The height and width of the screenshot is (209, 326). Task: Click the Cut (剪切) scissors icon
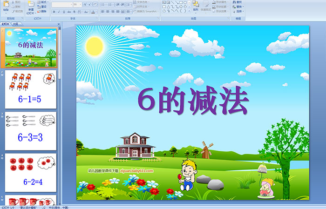13,2
